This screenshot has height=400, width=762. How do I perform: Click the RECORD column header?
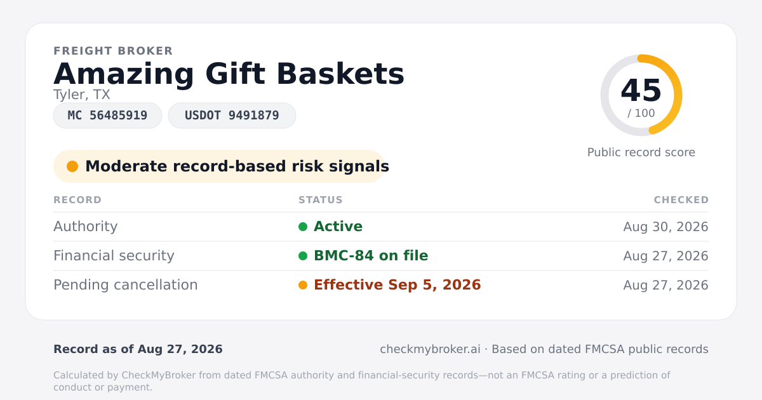coord(77,200)
